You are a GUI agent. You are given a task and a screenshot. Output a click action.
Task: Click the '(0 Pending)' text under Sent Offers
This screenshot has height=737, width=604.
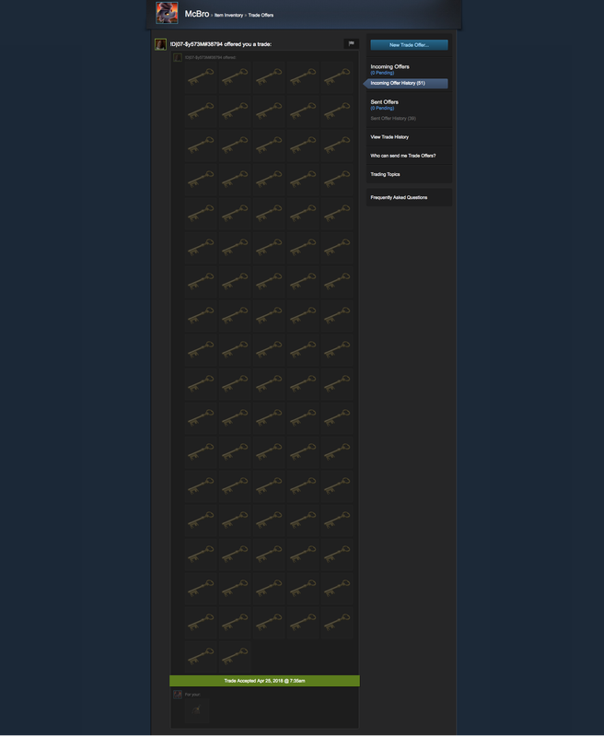point(382,108)
